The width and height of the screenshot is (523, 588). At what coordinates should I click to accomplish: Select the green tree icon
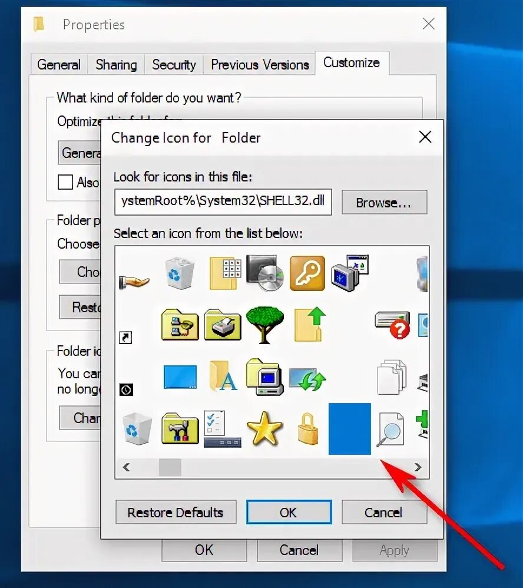pos(265,325)
